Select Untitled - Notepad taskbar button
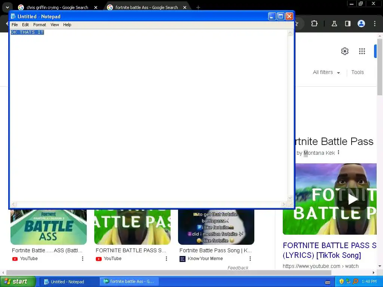Viewport: 383px width, 287px height. click(69, 282)
